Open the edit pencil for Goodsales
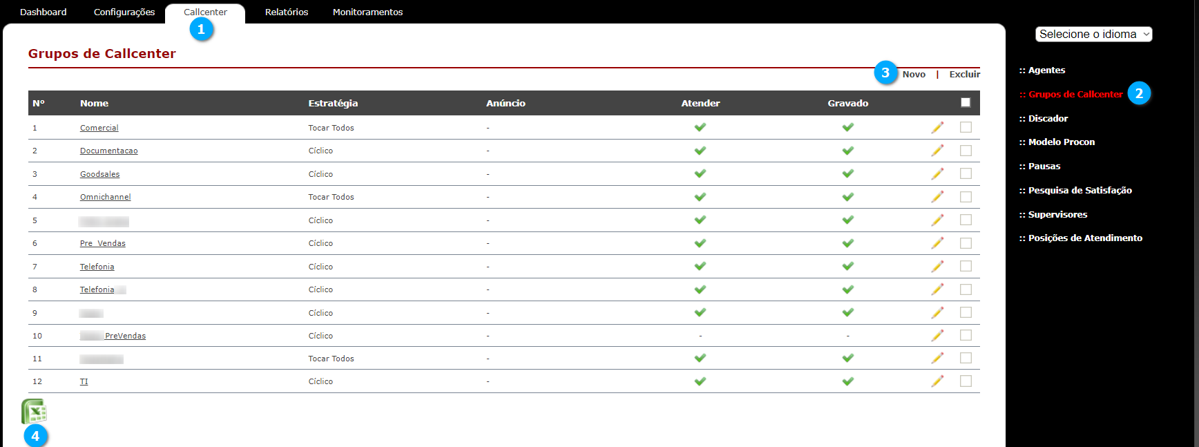 click(x=937, y=173)
